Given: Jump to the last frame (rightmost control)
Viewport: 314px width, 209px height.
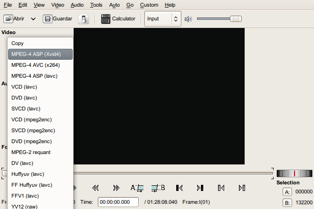Looking at the screenshot, I should pyautogui.click(x=242, y=188).
